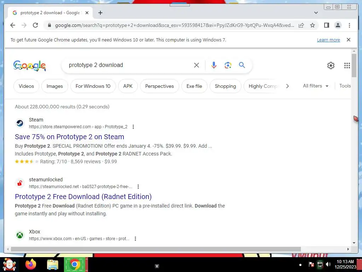Open the Google apps grid
Image resolution: width=362 pixels, height=272 pixels.
(x=347, y=66)
